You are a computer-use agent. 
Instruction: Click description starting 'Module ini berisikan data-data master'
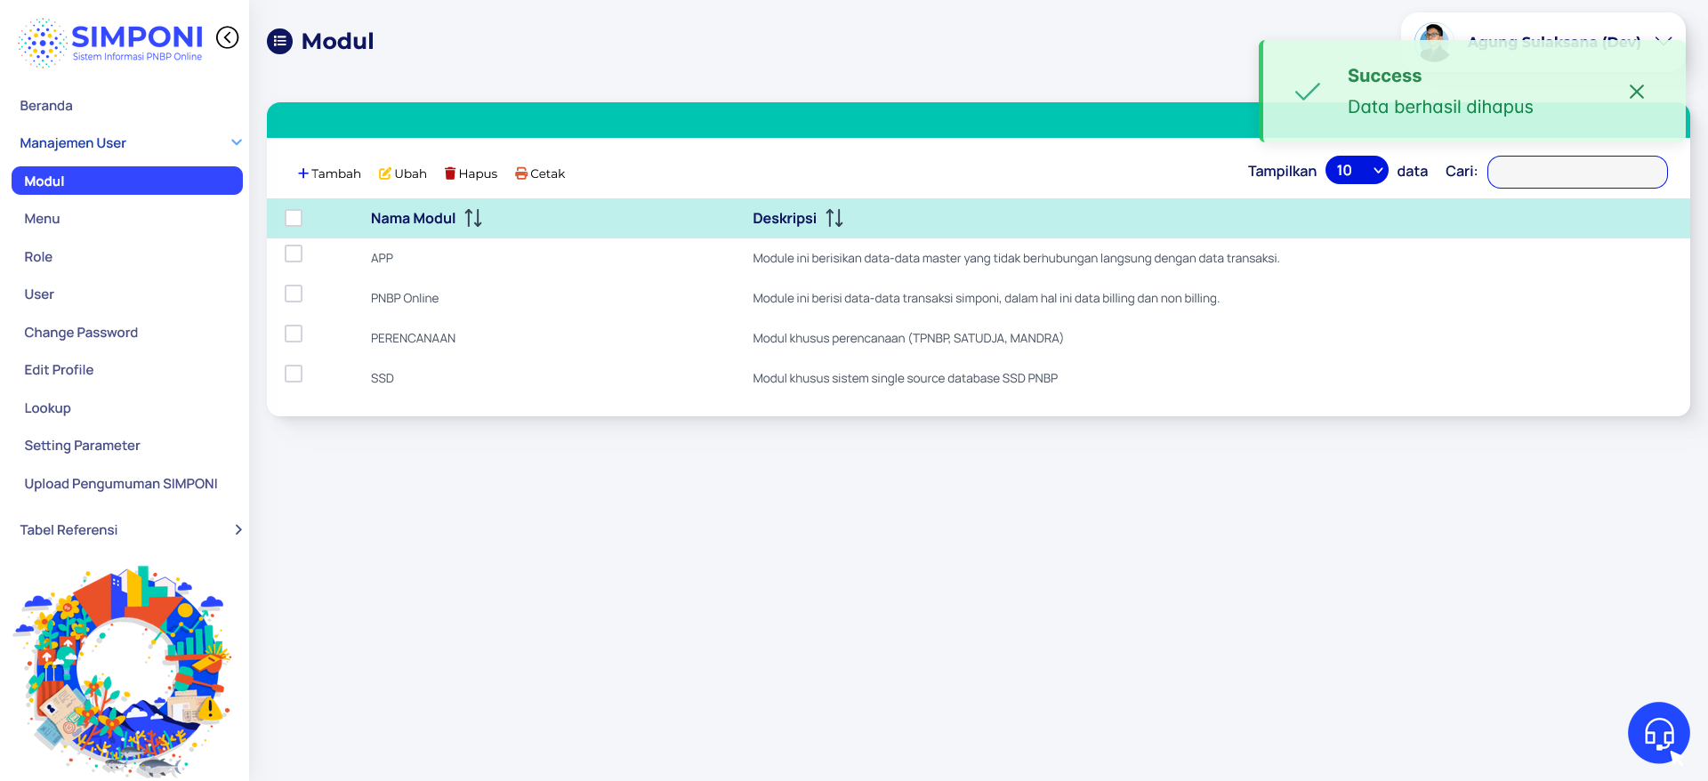[1016, 258]
